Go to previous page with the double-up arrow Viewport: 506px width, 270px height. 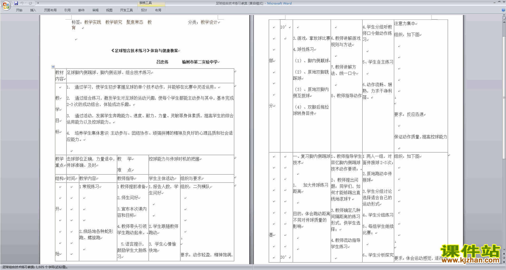pos(504,254)
